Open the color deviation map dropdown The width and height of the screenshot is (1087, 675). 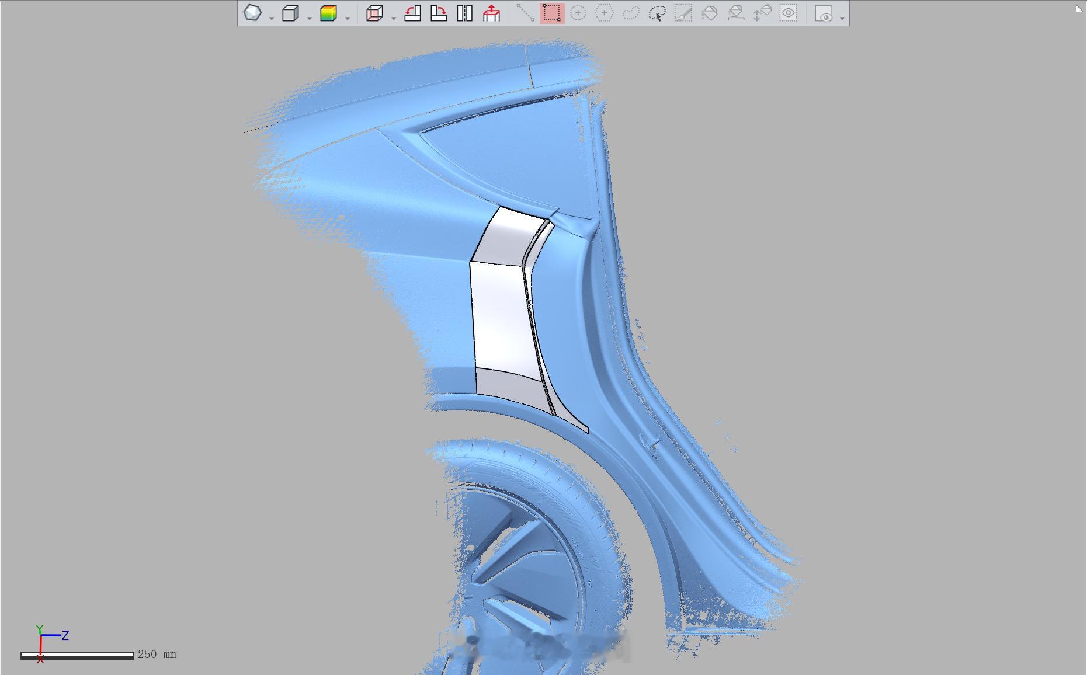pos(348,18)
